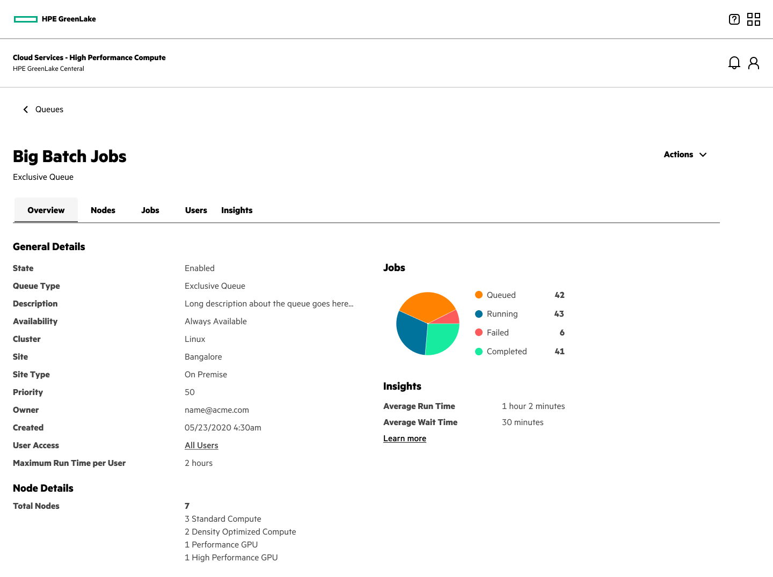
Task: Click the 3 Standard Compute entry
Action: pos(223,519)
